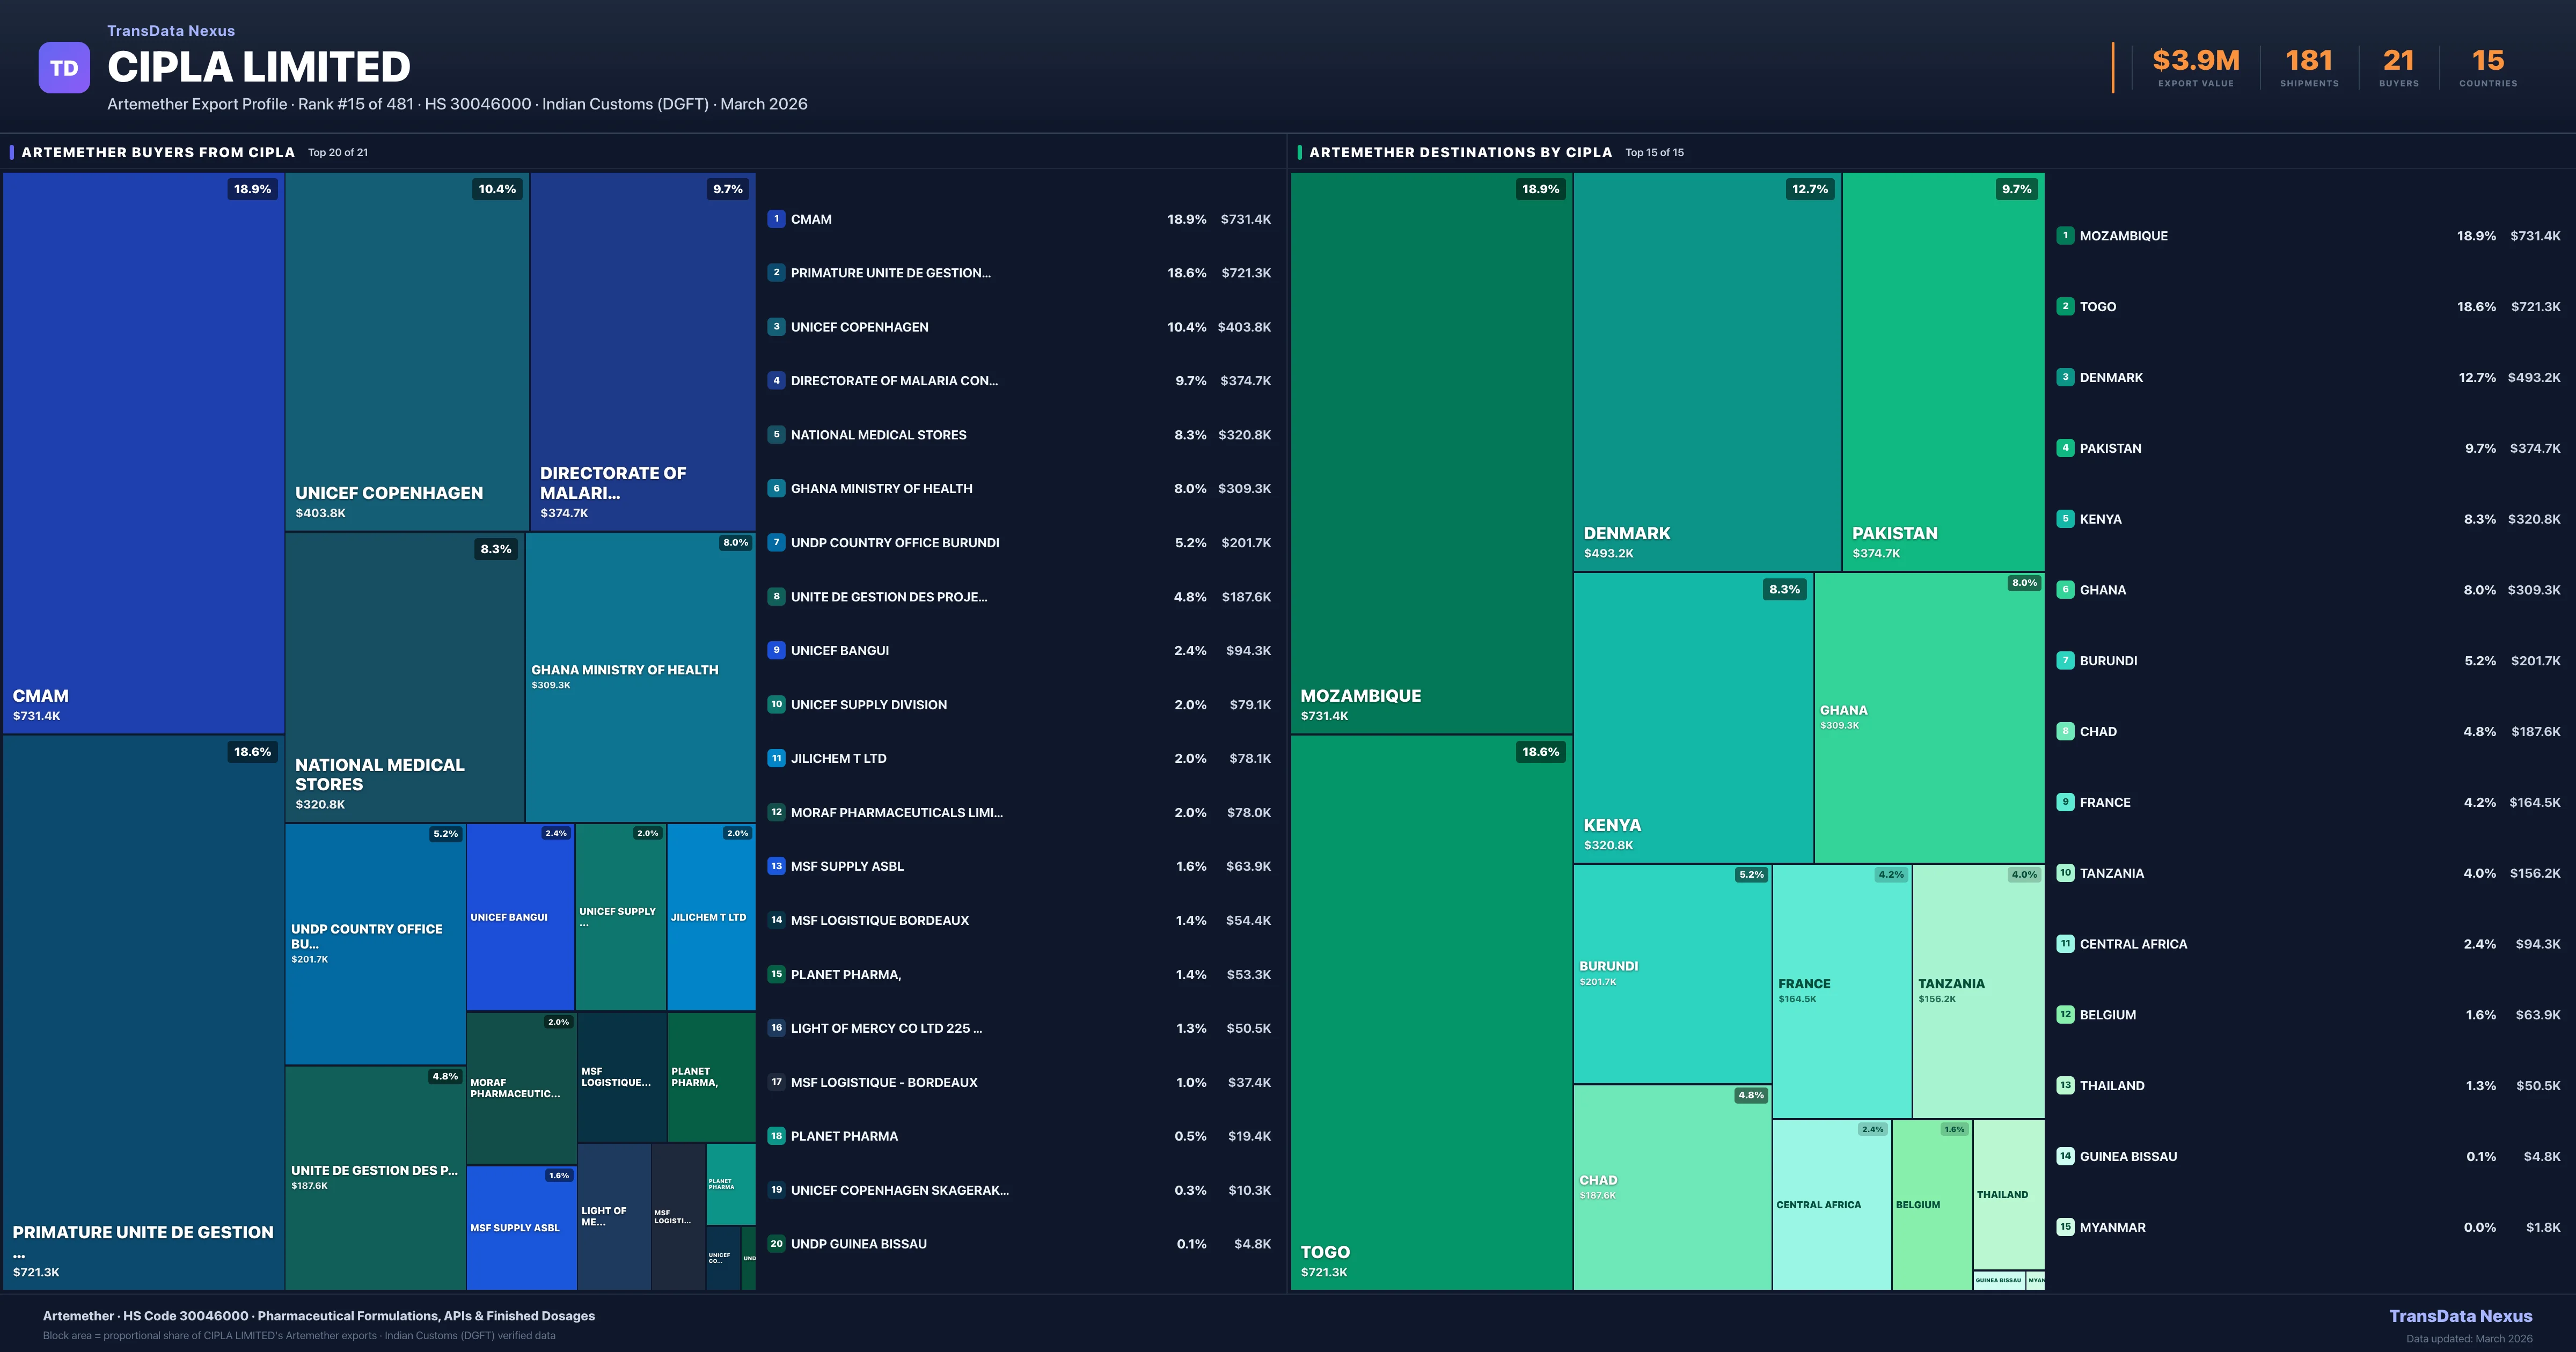Select the rank badge next to CMAM
2576x1352 pixels.
pyautogui.click(x=776, y=219)
